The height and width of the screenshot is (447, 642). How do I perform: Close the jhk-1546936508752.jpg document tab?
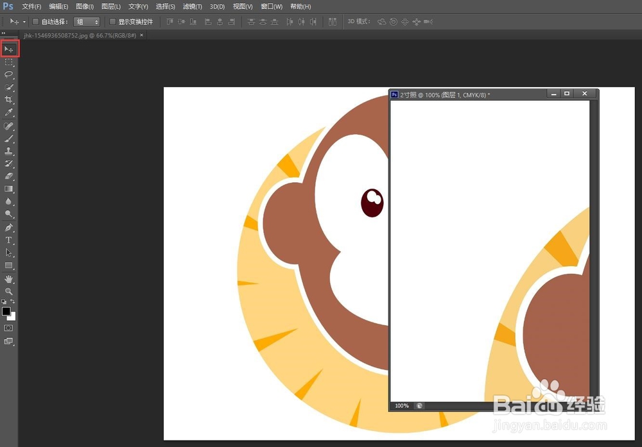[142, 35]
